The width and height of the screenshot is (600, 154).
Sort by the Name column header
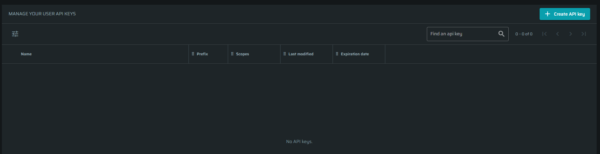coord(26,54)
